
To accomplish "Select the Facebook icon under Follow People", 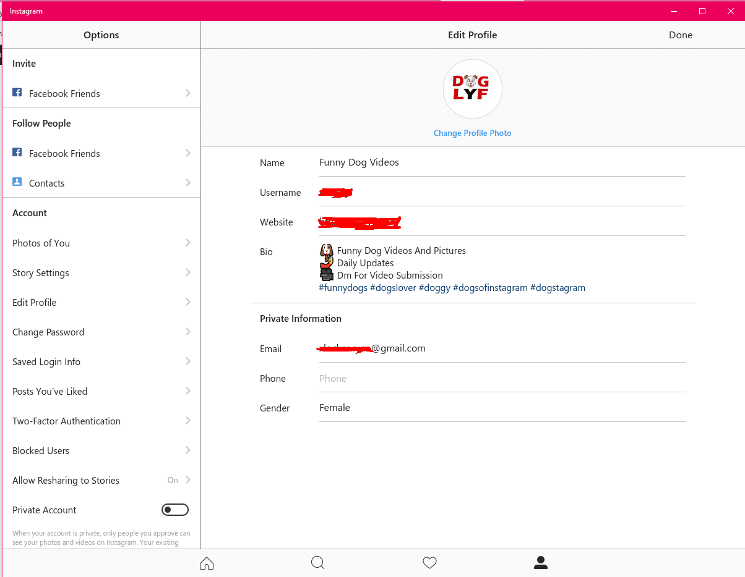I will coord(16,153).
